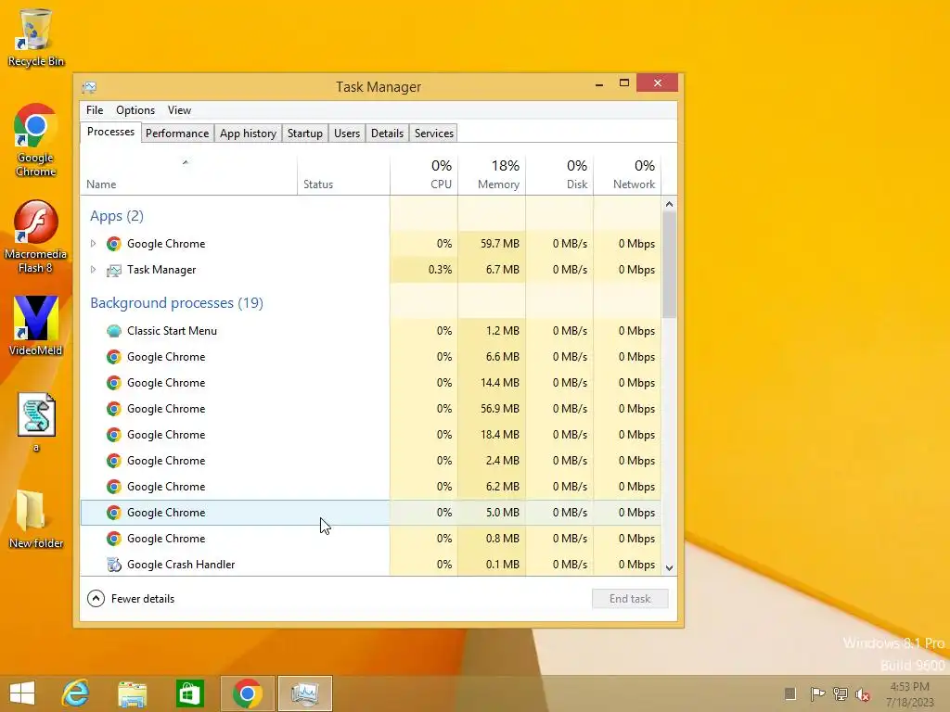
Task: Select Chrome process using 6.2 MB
Action: tap(371, 487)
